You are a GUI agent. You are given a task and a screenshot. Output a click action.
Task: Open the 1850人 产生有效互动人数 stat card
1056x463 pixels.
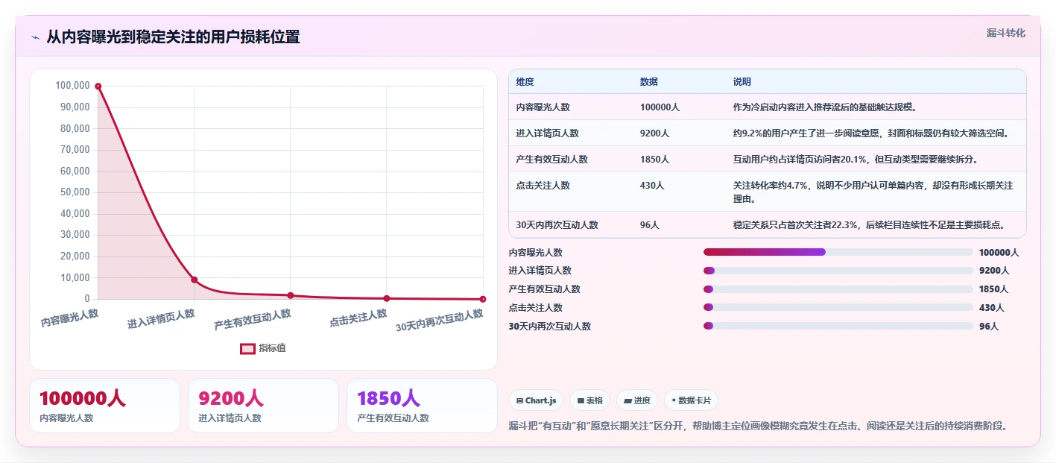click(x=422, y=406)
